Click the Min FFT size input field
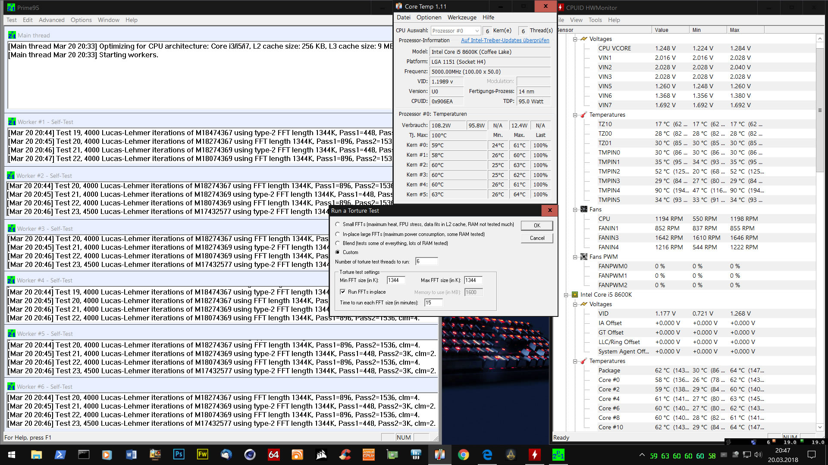This screenshot has width=828, height=465. pos(395,280)
